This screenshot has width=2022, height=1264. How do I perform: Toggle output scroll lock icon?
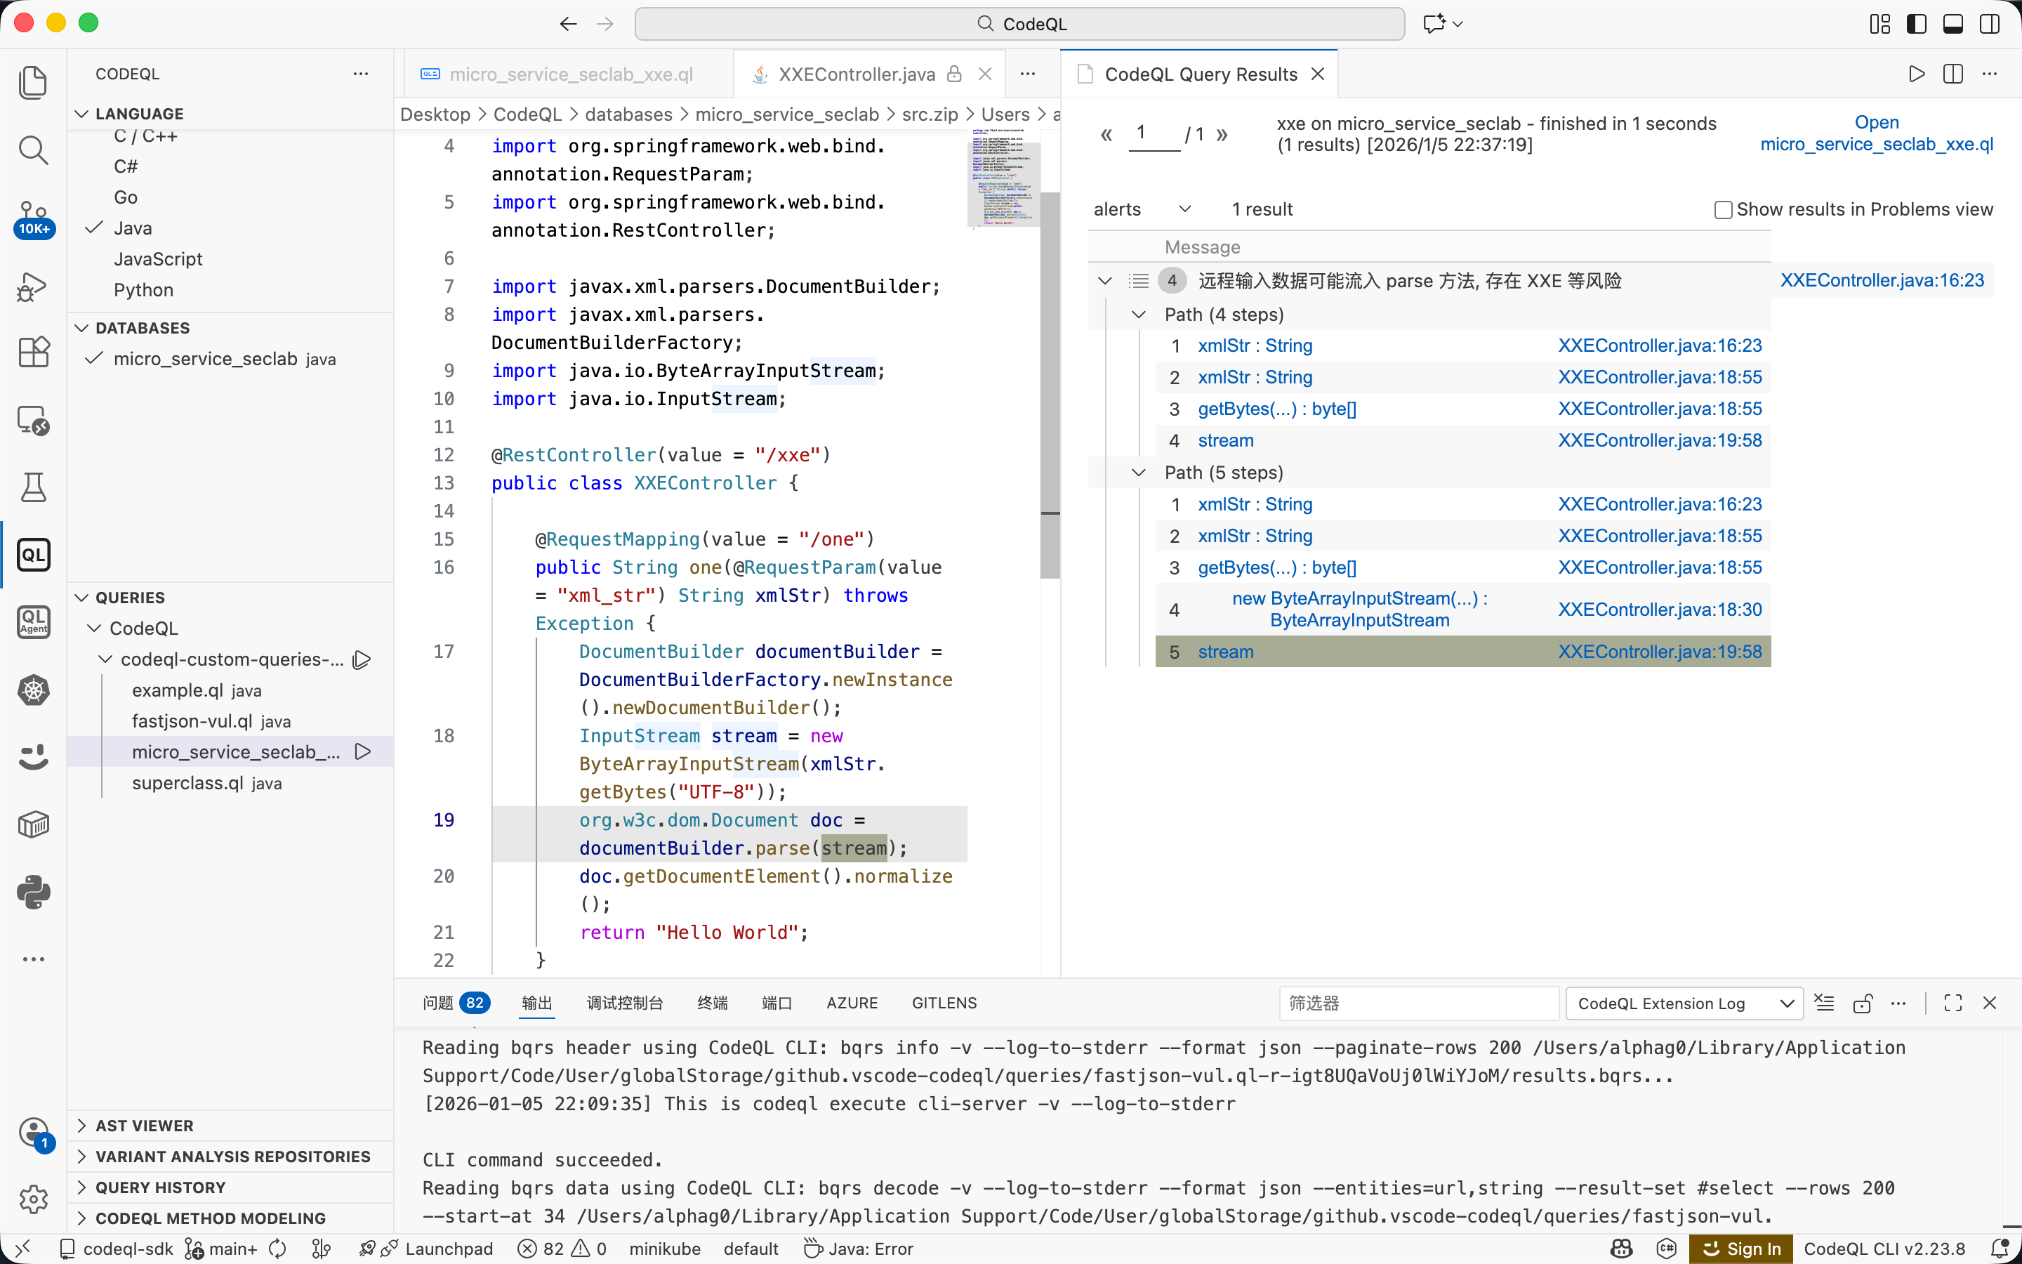[x=1863, y=1003]
